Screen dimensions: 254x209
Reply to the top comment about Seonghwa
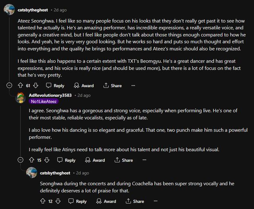coord(55,85)
